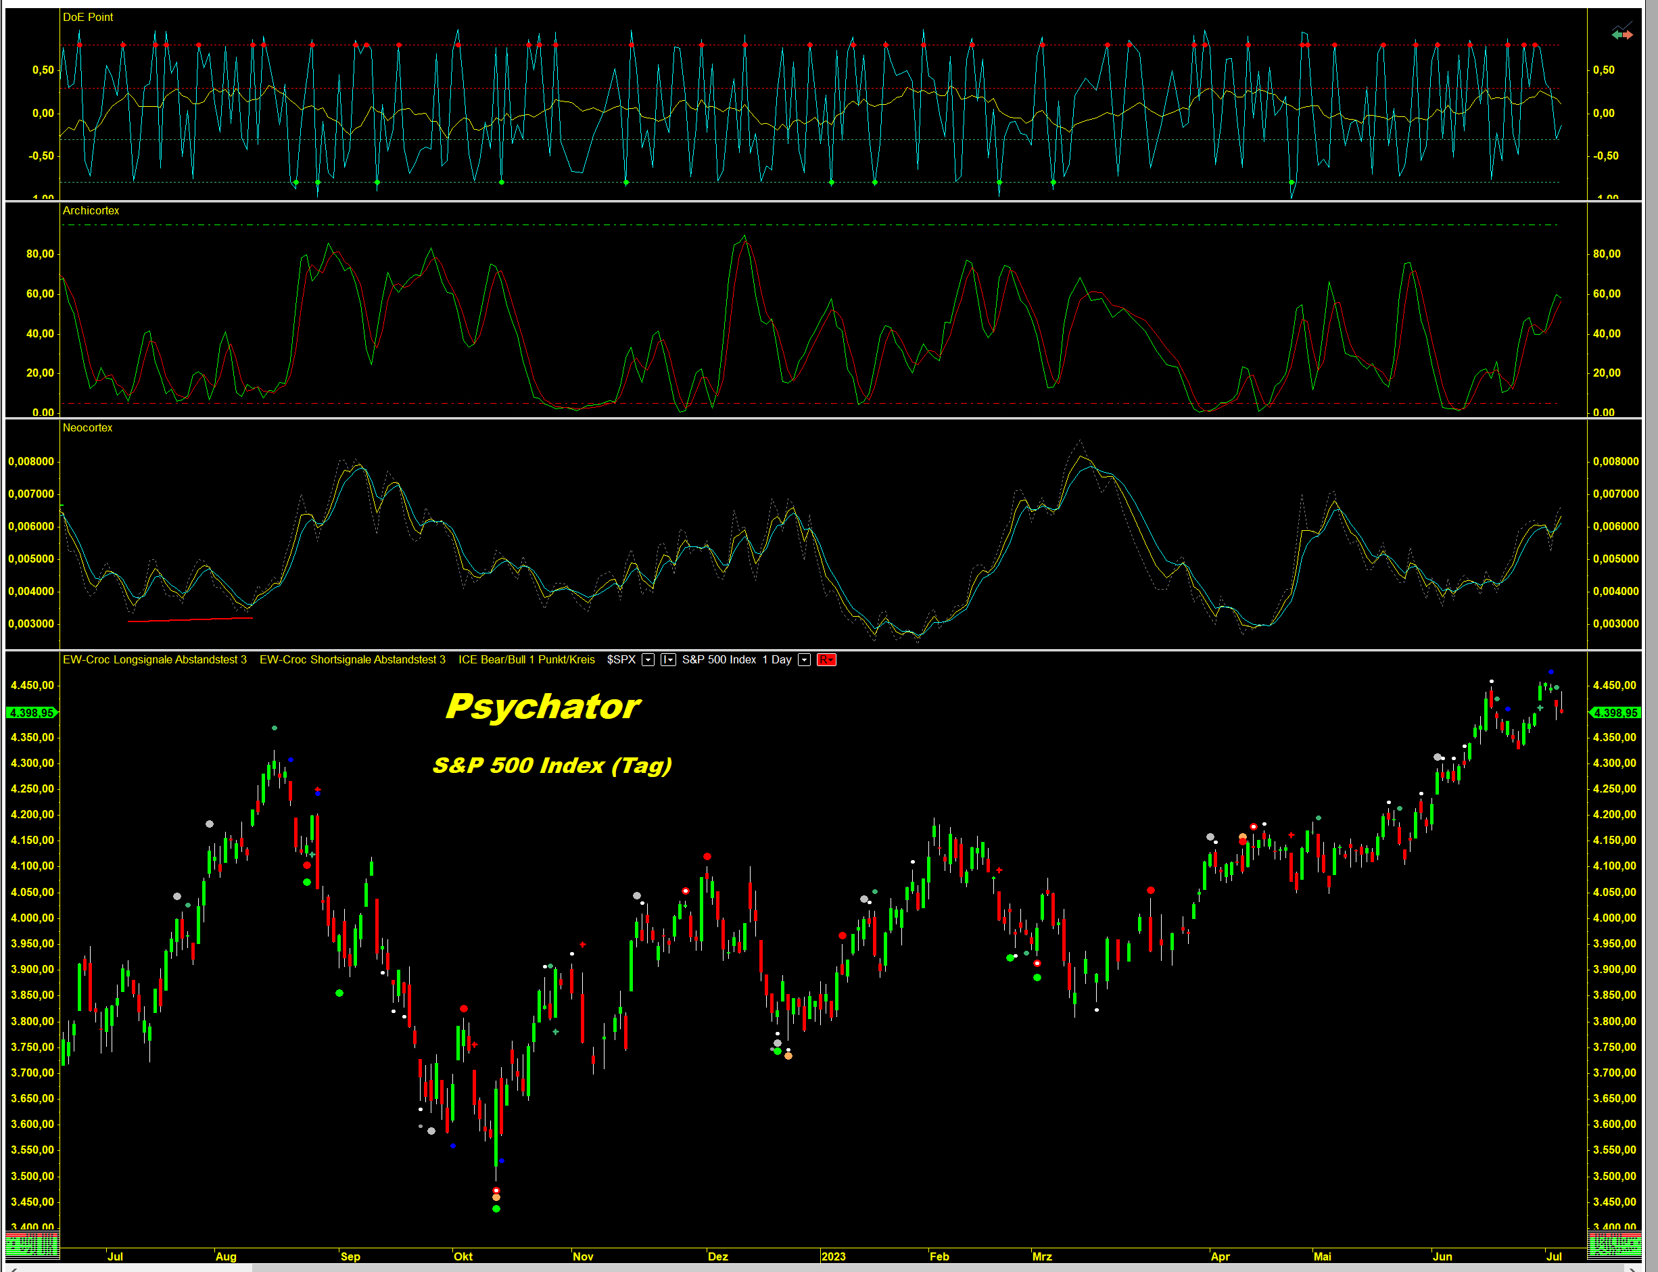Screen dimensions: 1658x1272
Task: Click the red trendline in Neocortex panel
Action: pos(189,619)
